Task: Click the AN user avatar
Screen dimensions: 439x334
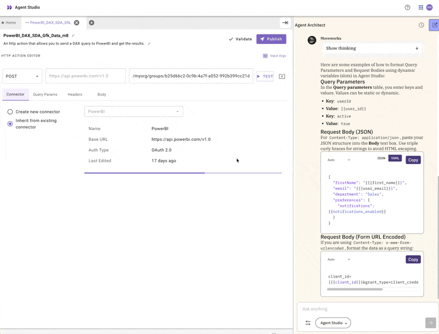Action: [430, 8]
